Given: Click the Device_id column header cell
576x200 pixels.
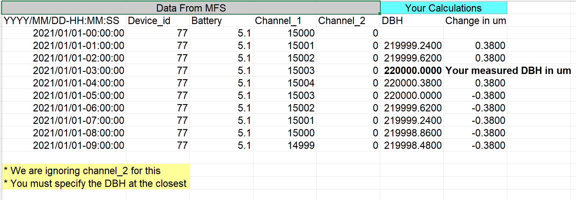Looking at the screenshot, I should 157,21.
